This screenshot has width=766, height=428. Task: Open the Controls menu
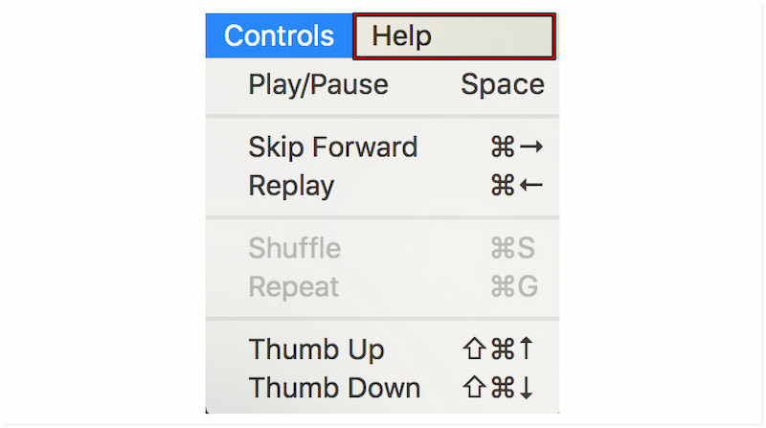tap(279, 36)
